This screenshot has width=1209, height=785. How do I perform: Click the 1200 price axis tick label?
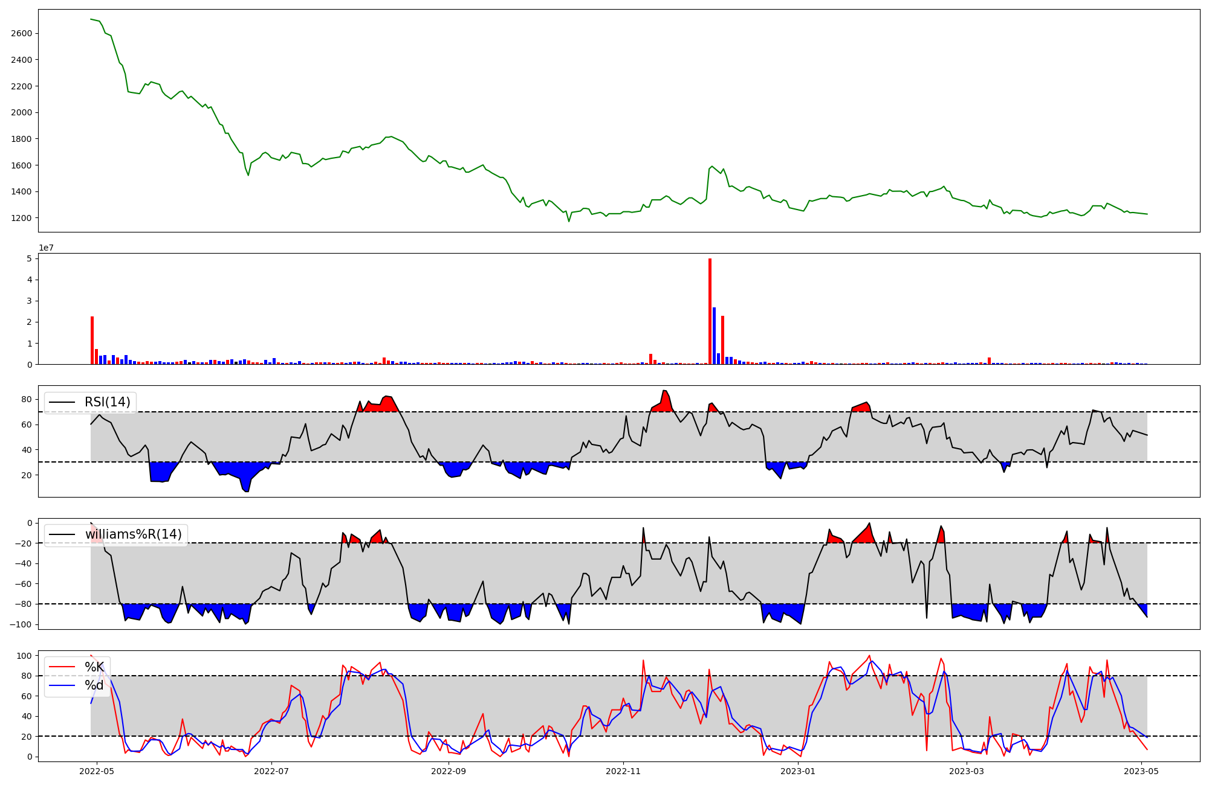21,218
